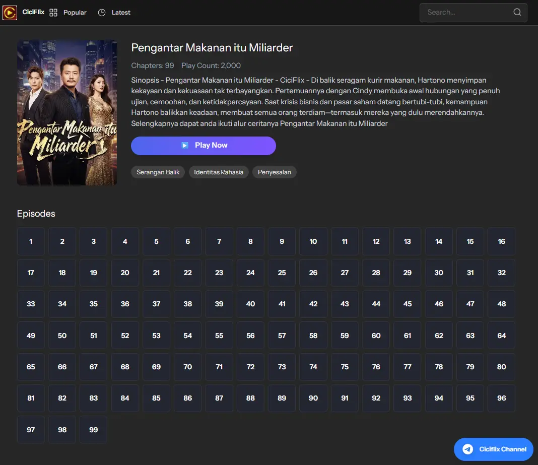Click the play icon on Play Now
This screenshot has width=538, height=465.
pos(185,146)
